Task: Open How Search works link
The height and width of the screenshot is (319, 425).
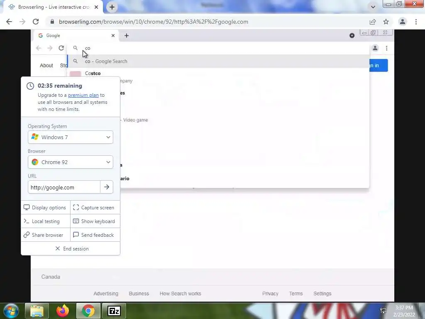Action: [180, 294]
